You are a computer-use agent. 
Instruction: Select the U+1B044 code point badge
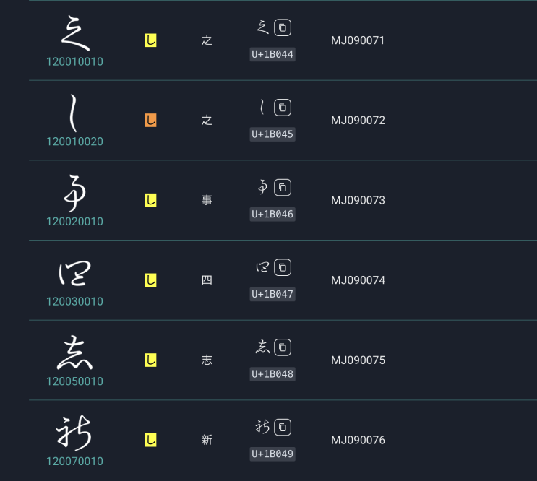[272, 54]
